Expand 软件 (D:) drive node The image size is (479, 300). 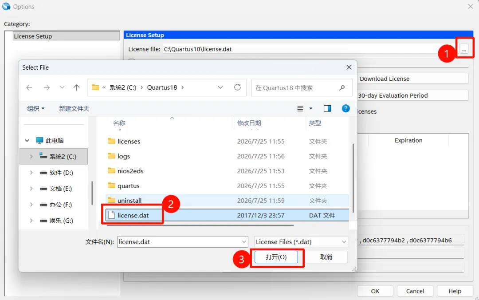tap(31, 173)
